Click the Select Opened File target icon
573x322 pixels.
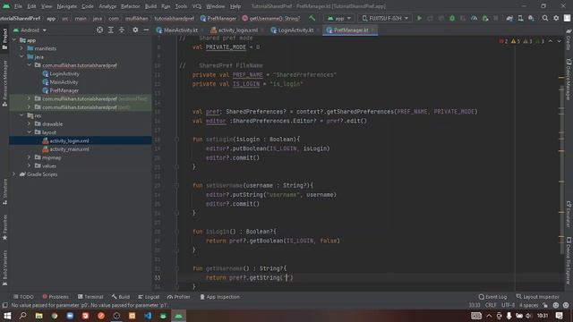coord(99,30)
